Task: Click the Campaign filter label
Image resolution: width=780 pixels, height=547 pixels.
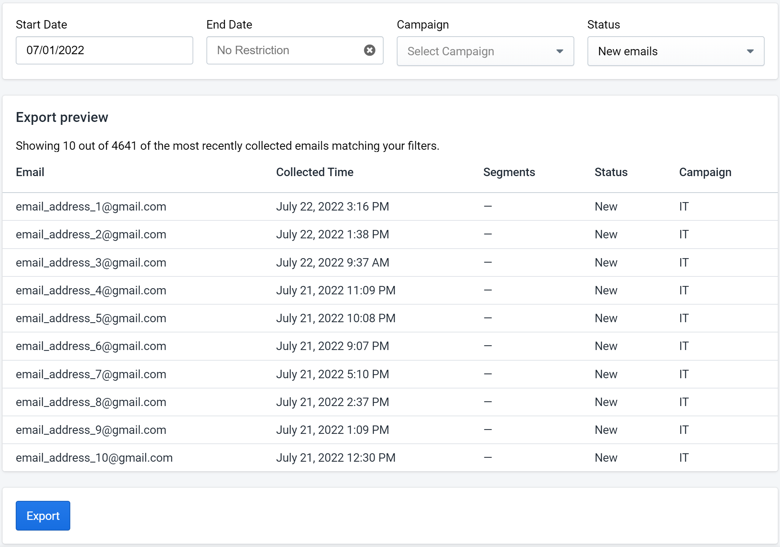Action: click(423, 25)
